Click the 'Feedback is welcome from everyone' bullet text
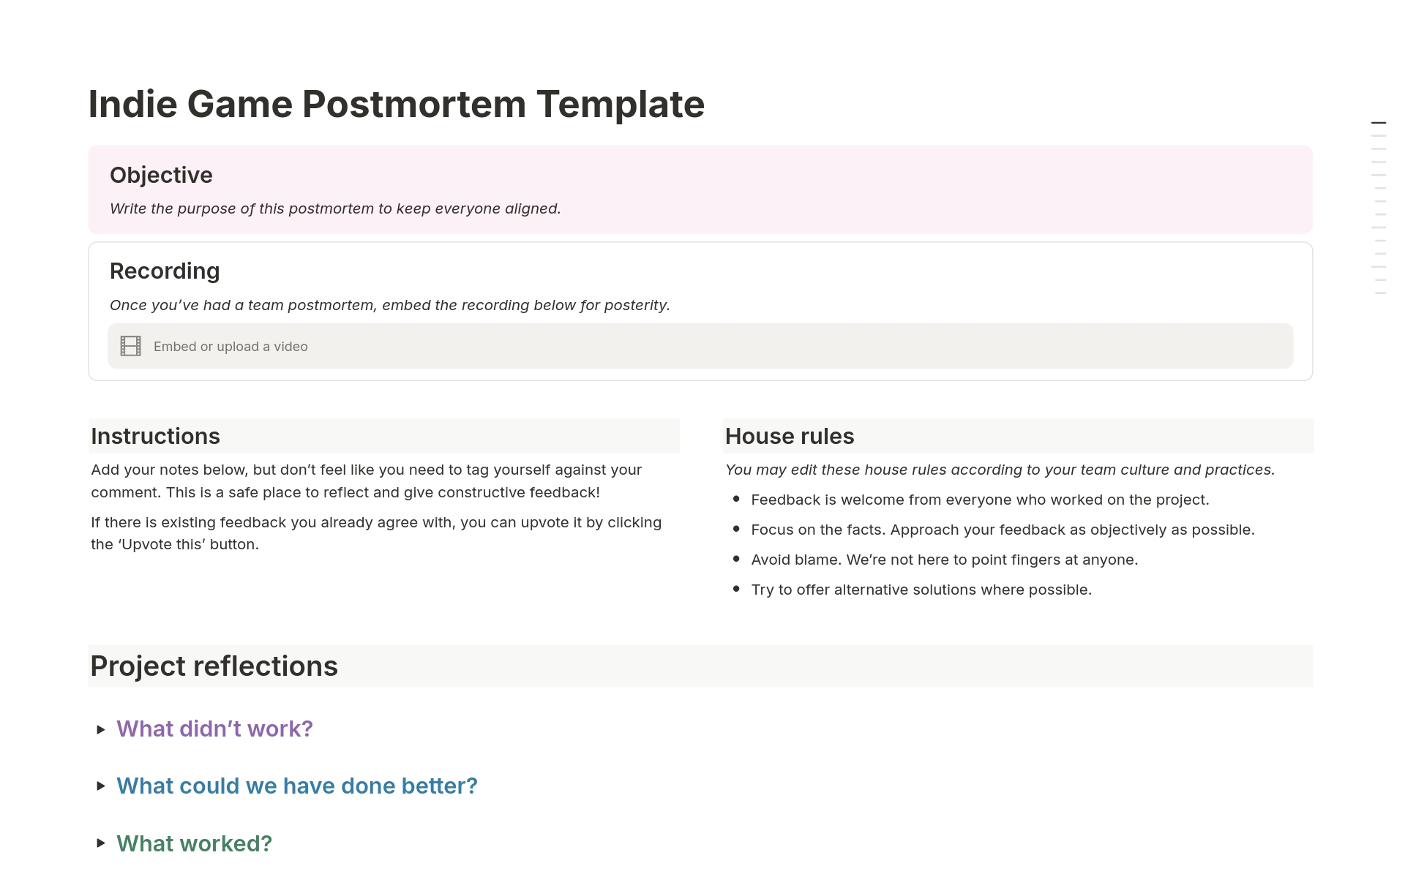The height and width of the screenshot is (877, 1405). click(x=980, y=500)
